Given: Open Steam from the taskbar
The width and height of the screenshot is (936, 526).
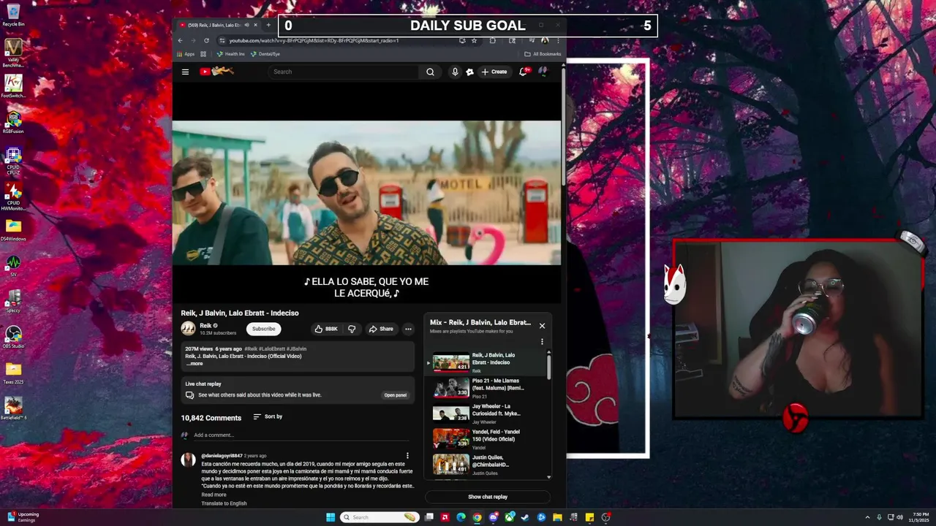Looking at the screenshot, I should coord(525,517).
